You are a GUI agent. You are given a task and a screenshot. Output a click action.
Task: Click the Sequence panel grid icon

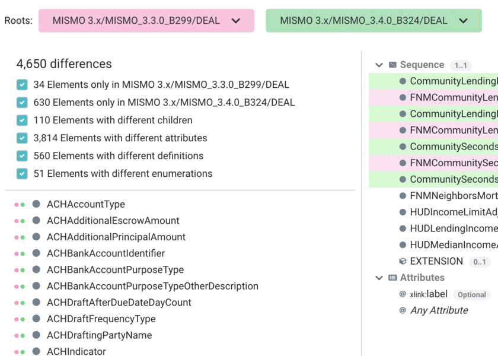click(391, 65)
